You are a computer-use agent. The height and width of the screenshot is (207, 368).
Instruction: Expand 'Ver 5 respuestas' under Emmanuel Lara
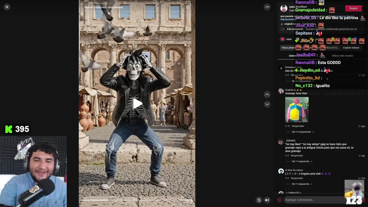coord(303,81)
